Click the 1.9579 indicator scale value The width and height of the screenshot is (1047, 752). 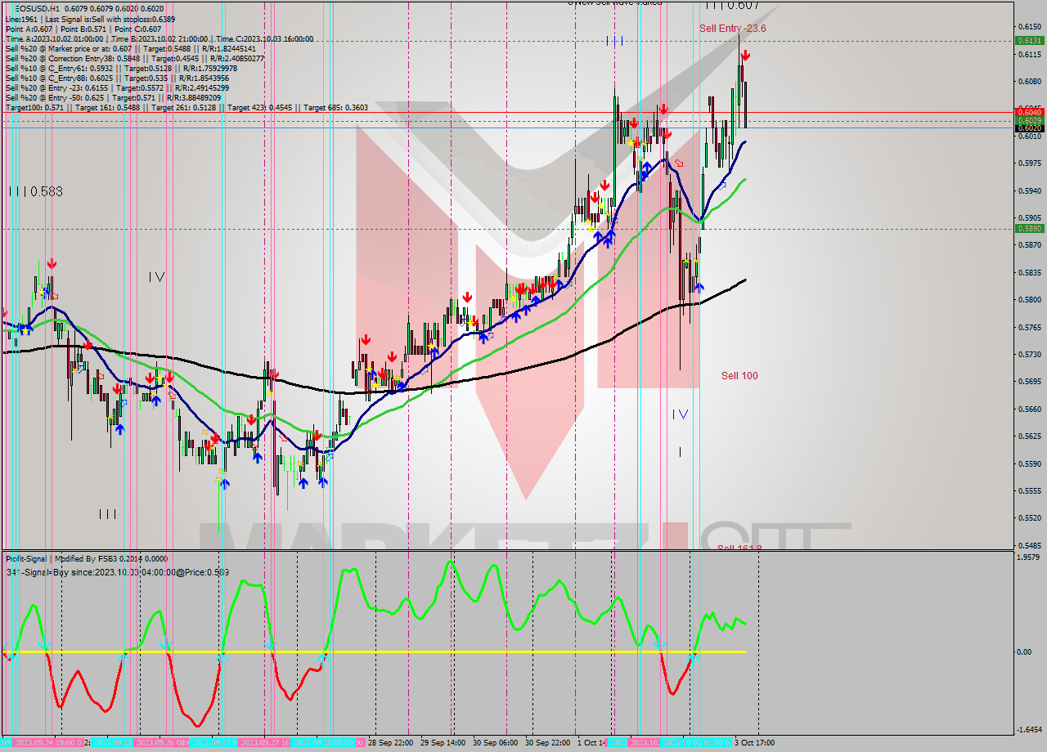pyautogui.click(x=1029, y=557)
